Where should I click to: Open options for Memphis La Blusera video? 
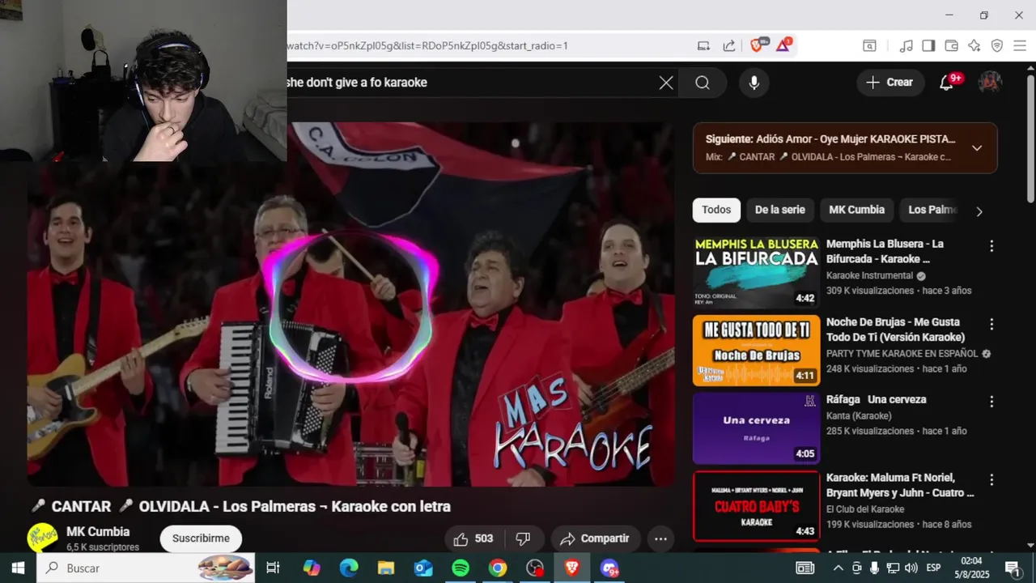pos(991,246)
